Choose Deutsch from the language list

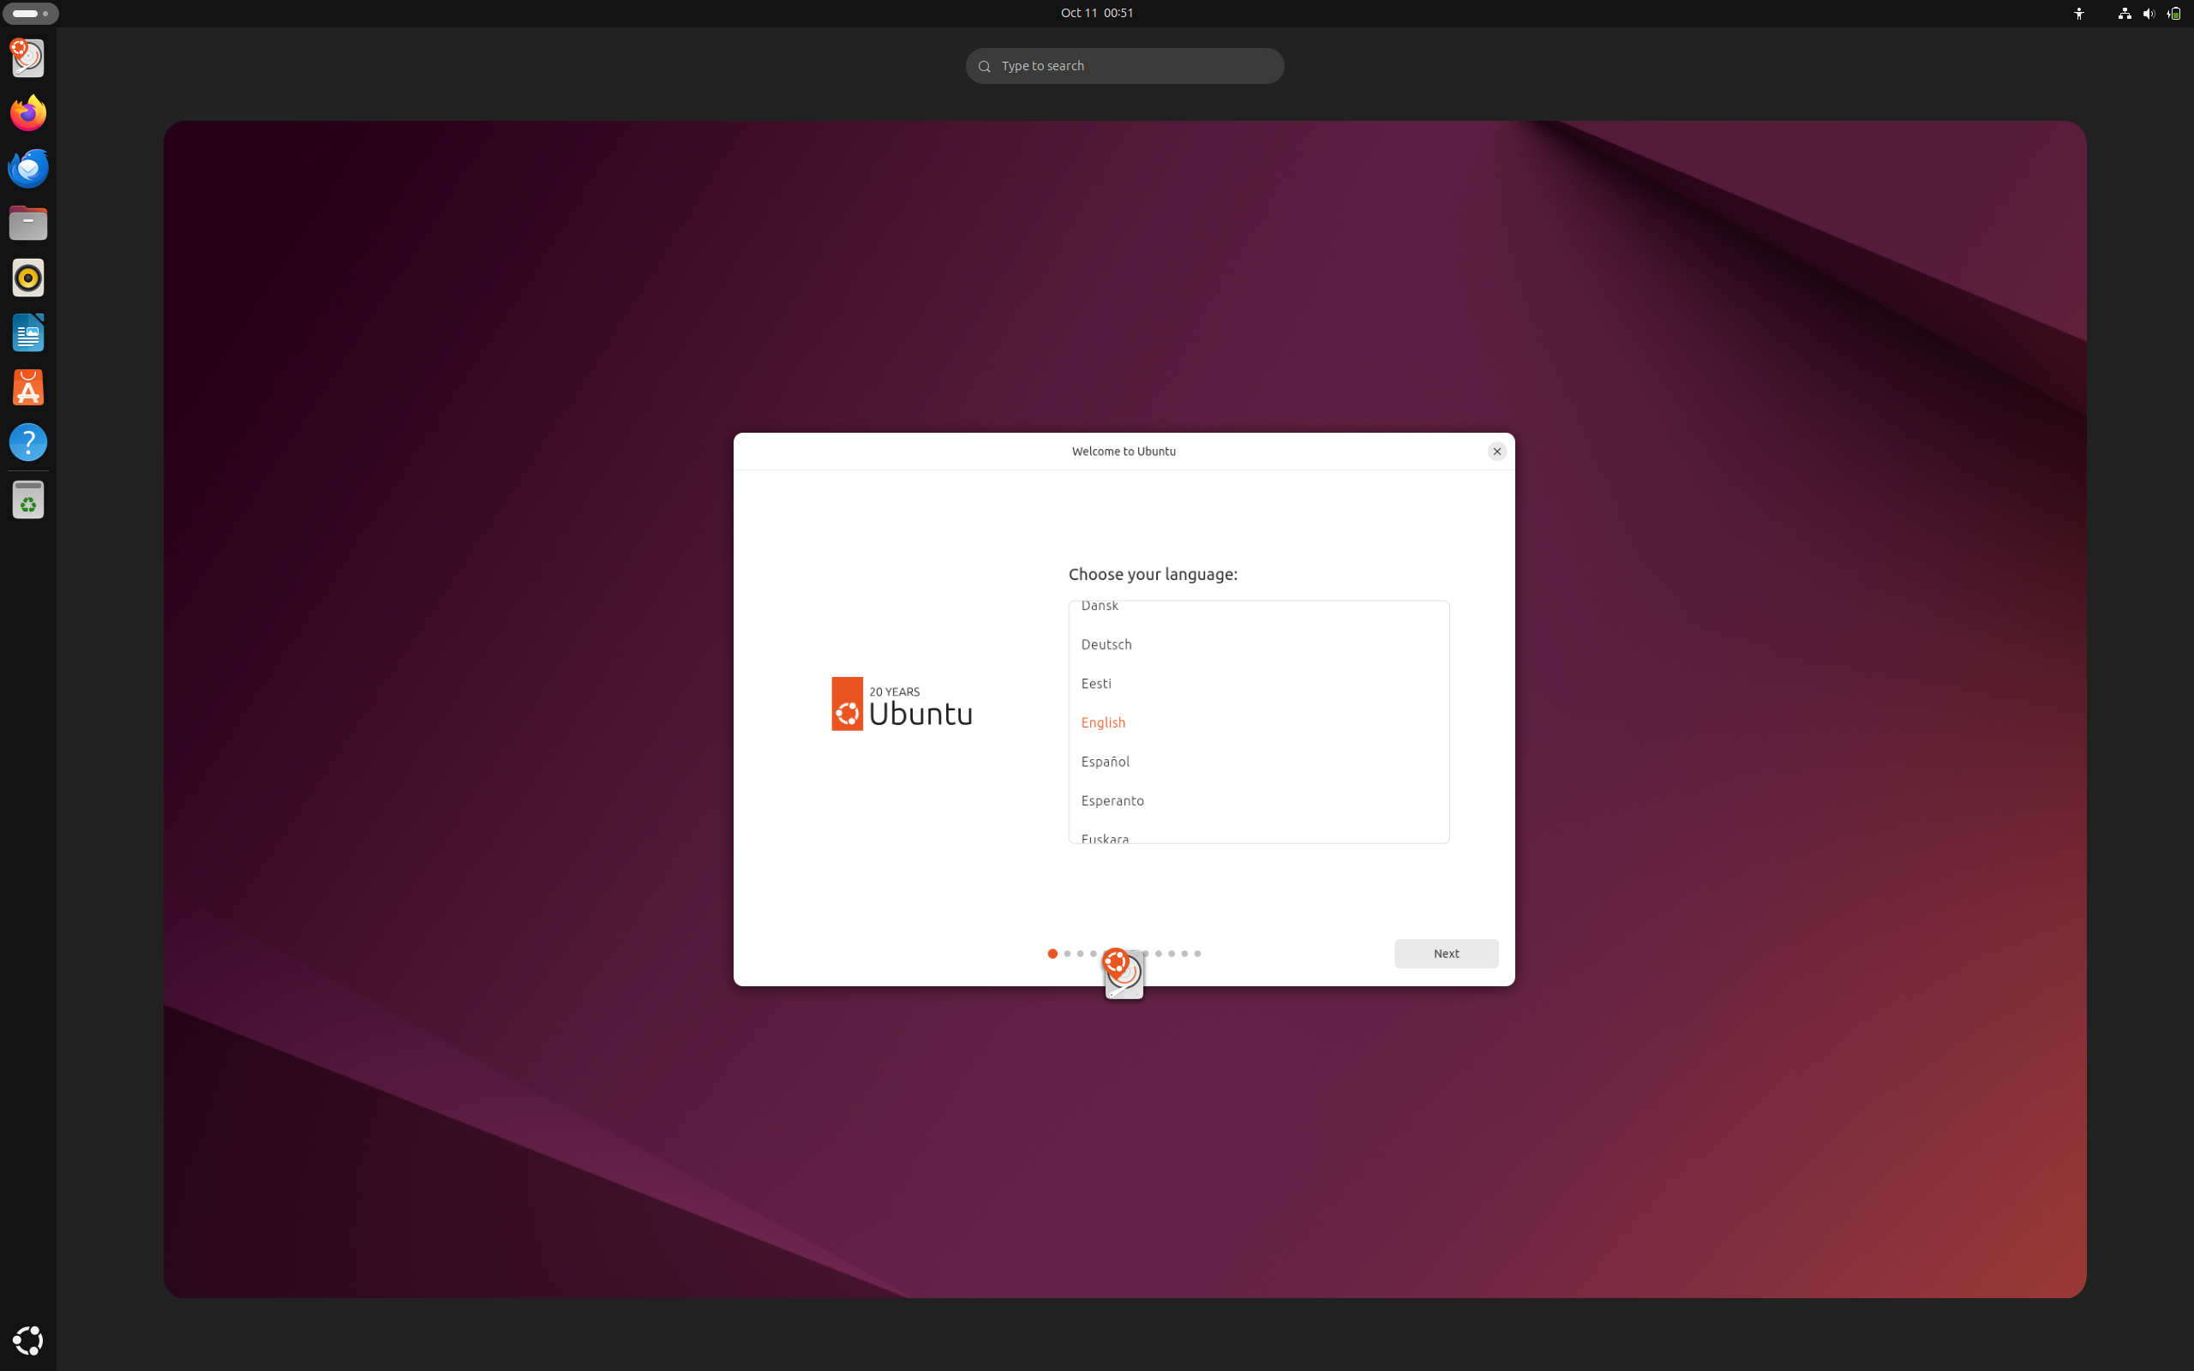pyautogui.click(x=1106, y=644)
